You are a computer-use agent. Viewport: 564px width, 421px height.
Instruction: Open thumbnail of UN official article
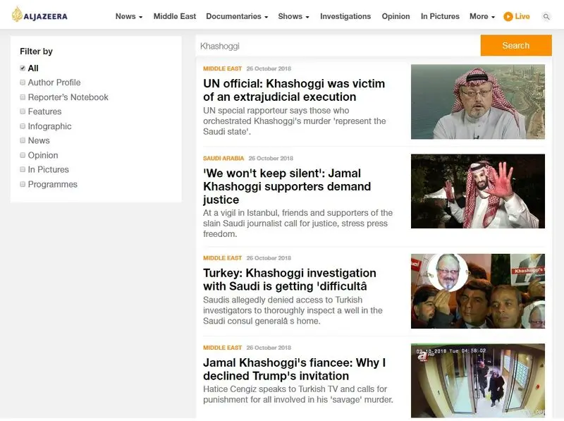click(478, 102)
